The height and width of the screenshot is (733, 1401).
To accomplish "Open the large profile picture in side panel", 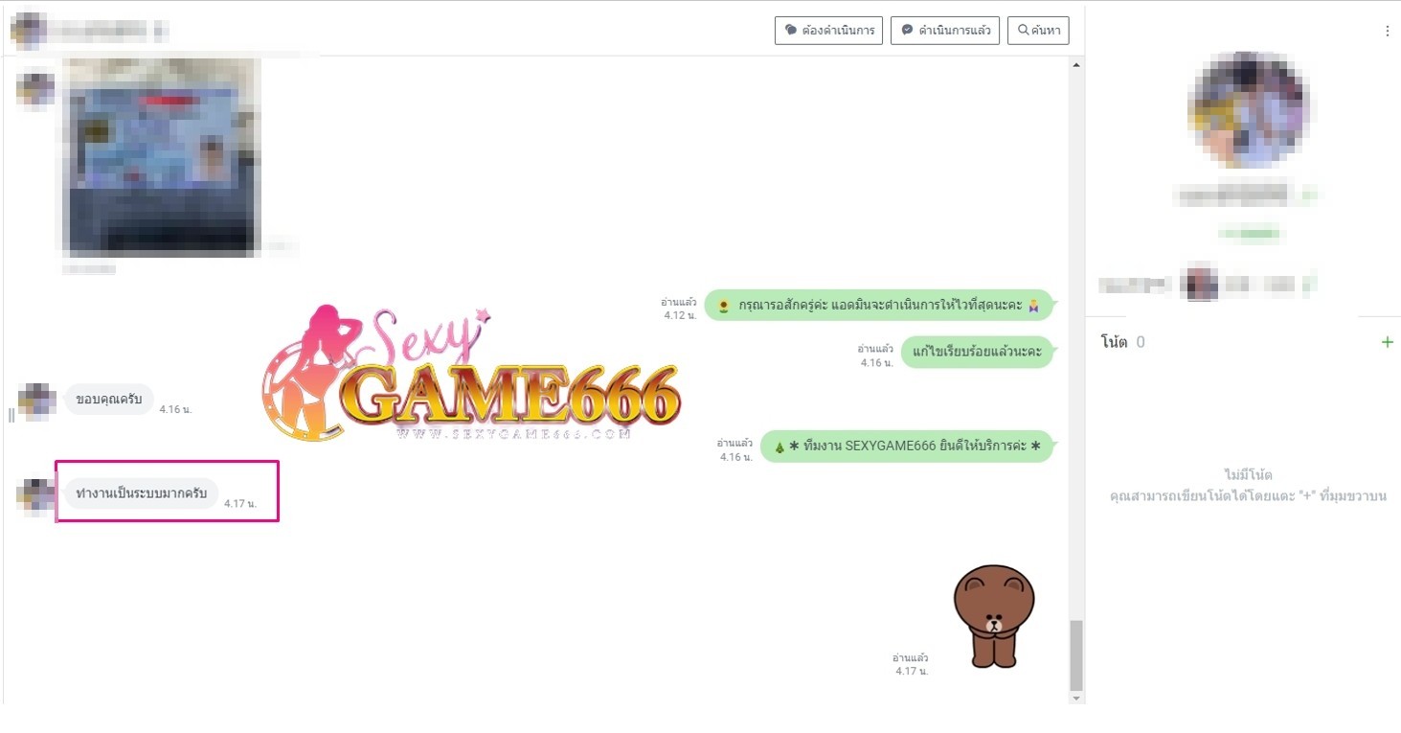I will [1248, 110].
